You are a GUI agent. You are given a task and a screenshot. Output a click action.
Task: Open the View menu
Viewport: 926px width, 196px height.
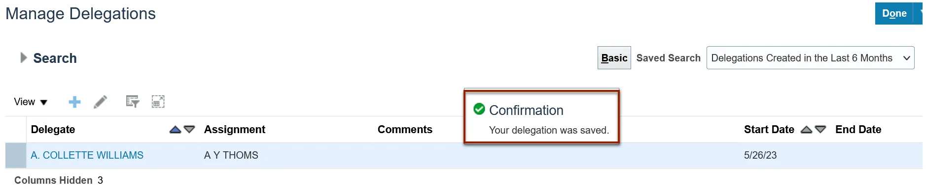30,102
